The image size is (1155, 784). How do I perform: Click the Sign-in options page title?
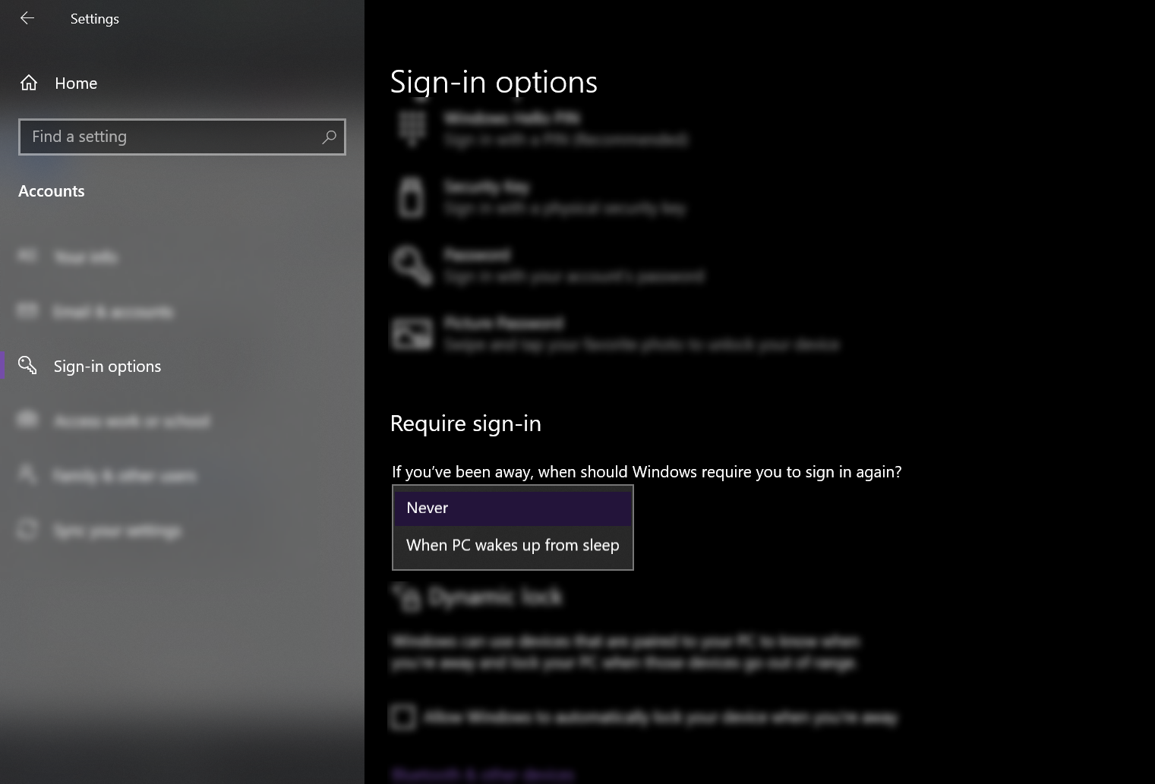pyautogui.click(x=494, y=82)
